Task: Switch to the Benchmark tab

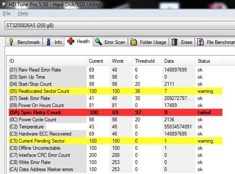Action: pos(24,42)
